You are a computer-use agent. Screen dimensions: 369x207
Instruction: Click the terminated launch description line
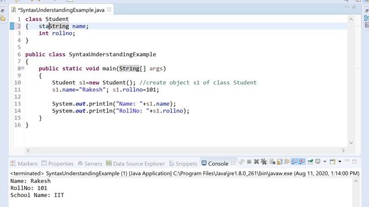[184, 174]
